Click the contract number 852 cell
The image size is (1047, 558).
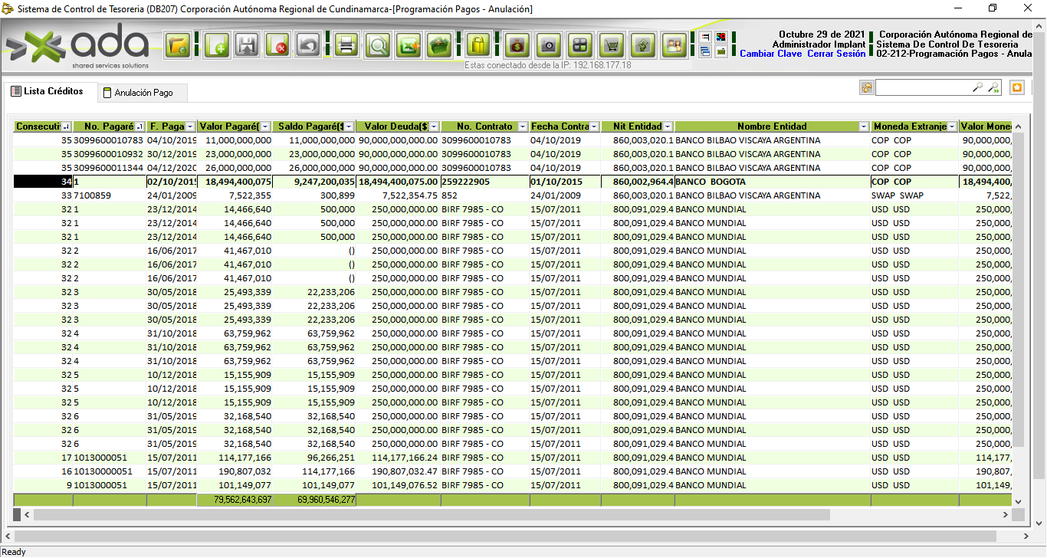click(x=484, y=195)
